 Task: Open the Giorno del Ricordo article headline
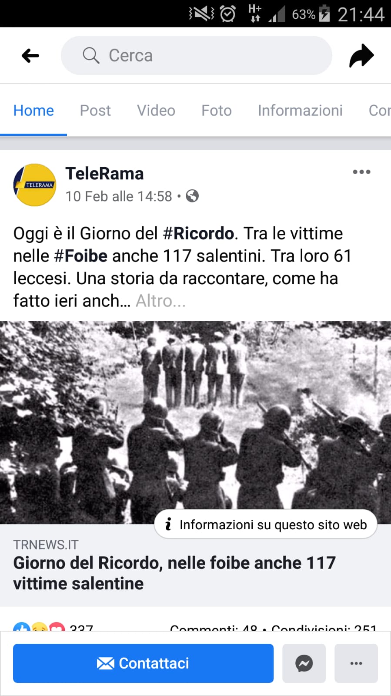(x=174, y=573)
